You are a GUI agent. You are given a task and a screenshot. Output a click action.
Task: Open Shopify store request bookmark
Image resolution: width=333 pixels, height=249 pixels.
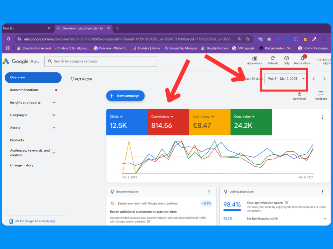click(34, 48)
